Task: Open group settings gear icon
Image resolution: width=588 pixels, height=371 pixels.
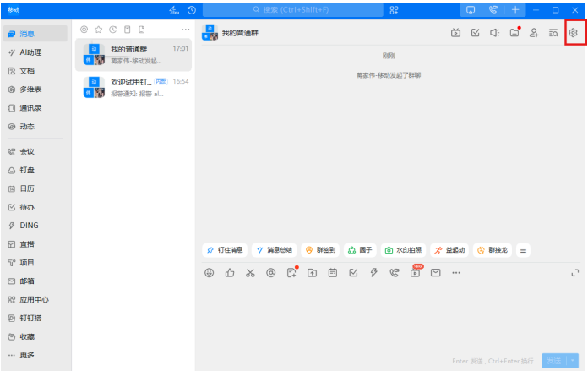Action: [573, 33]
